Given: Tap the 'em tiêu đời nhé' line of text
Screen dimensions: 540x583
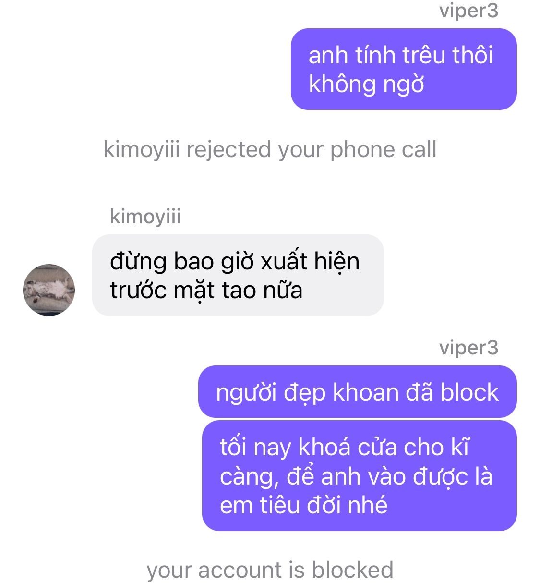Looking at the screenshot, I should [x=304, y=506].
